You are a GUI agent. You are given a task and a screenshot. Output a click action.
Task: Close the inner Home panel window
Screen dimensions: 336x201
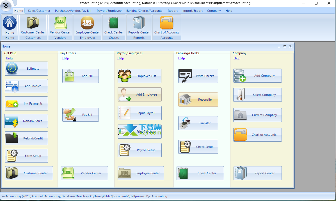pyautogui.click(x=290, y=46)
